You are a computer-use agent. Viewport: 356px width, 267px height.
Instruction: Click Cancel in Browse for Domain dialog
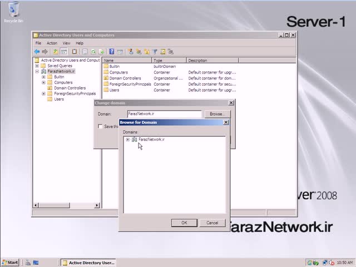coord(212,222)
